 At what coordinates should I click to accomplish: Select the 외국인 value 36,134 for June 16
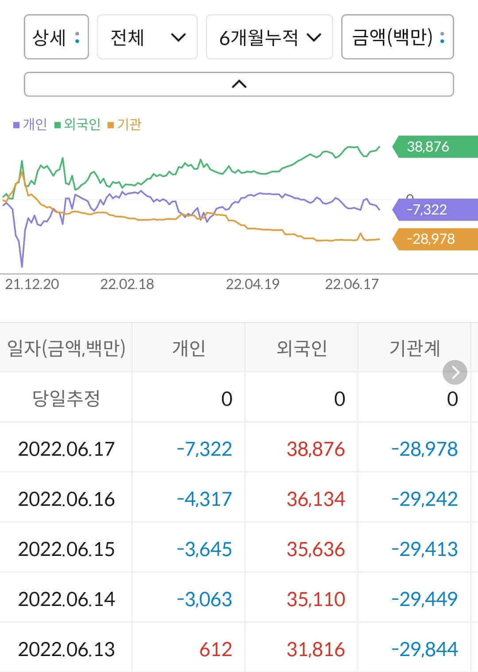[316, 499]
